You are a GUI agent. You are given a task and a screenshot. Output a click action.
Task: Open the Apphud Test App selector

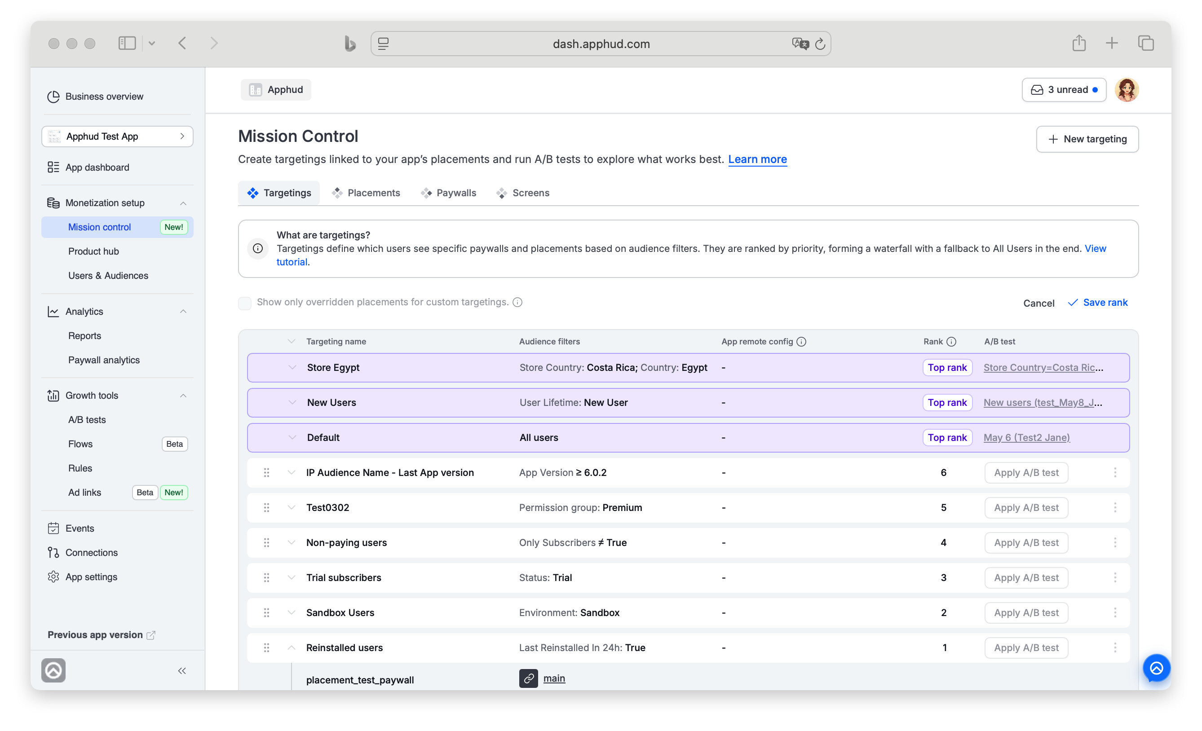(117, 136)
